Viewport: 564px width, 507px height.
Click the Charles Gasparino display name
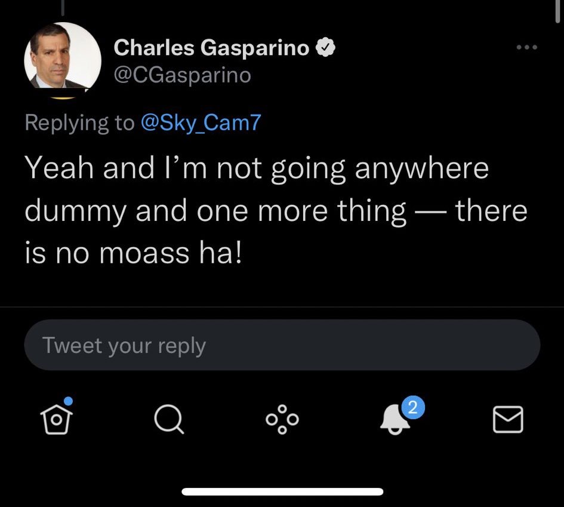[211, 48]
